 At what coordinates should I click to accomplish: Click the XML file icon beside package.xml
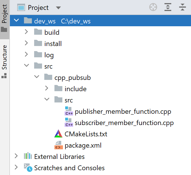(58, 145)
